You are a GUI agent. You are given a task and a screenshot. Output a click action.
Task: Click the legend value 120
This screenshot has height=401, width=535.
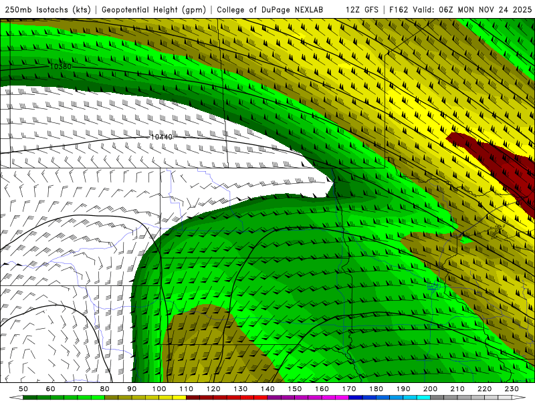pyautogui.click(x=213, y=389)
